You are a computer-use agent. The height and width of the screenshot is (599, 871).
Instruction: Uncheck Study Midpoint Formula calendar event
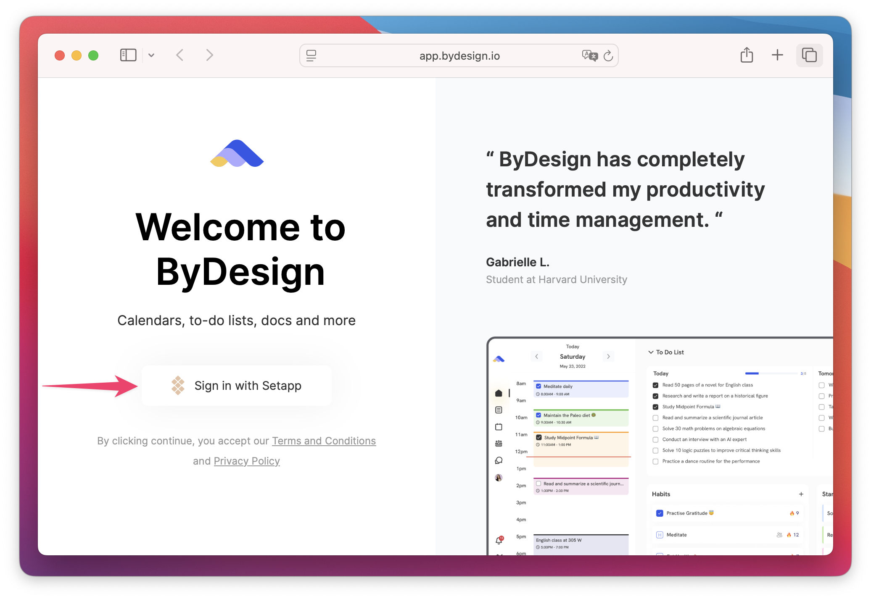coord(538,437)
